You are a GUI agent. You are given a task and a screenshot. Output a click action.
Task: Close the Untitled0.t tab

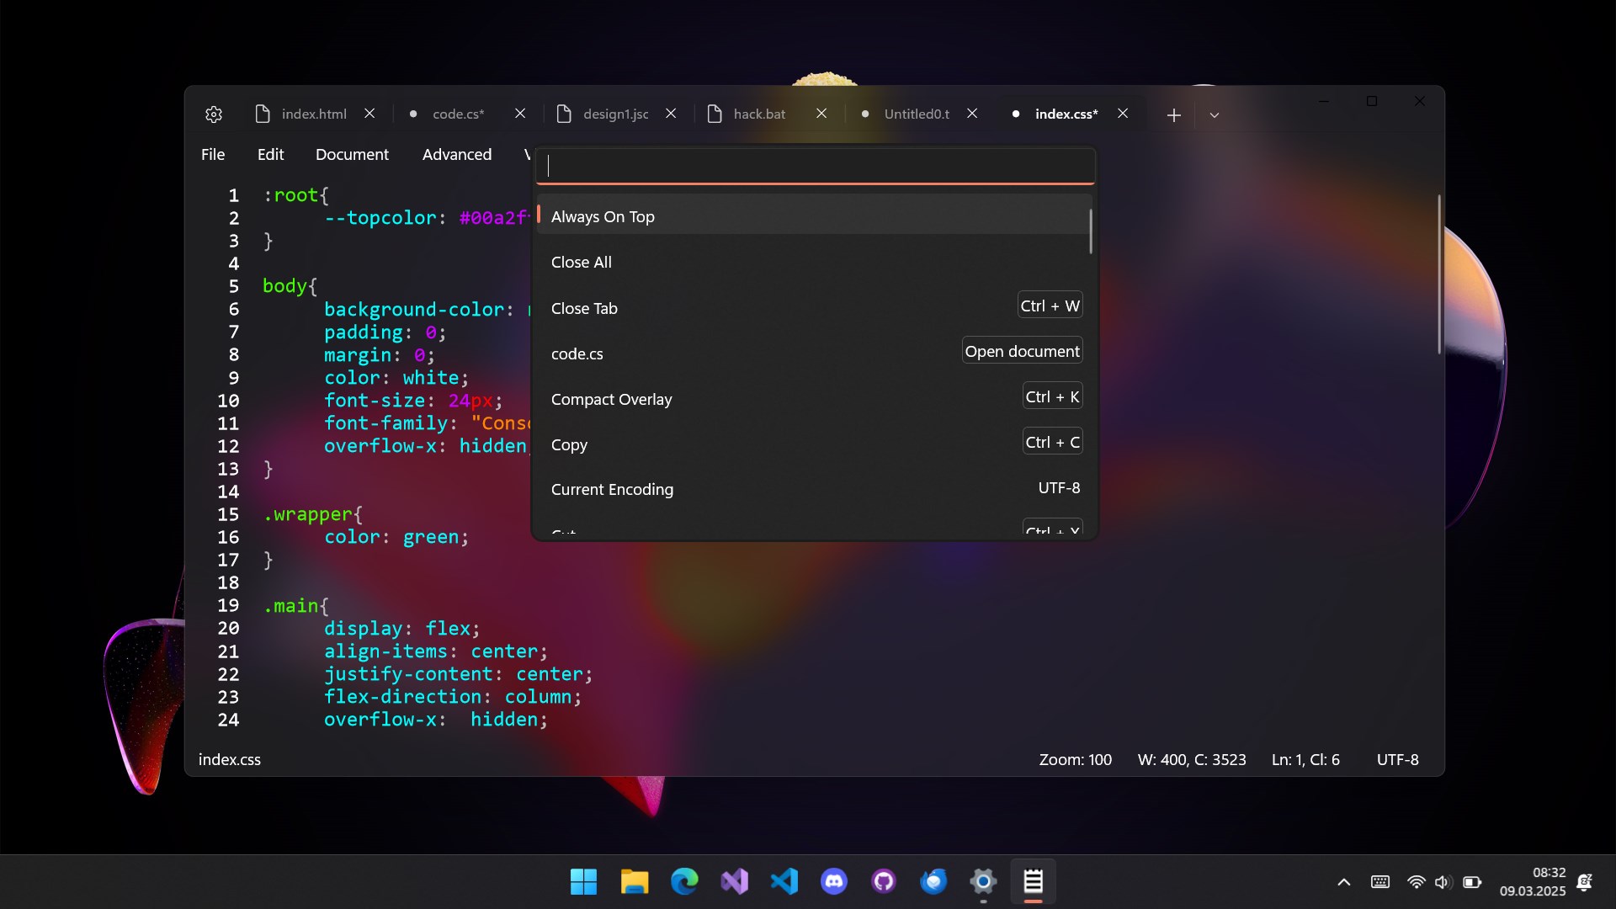pos(972,114)
